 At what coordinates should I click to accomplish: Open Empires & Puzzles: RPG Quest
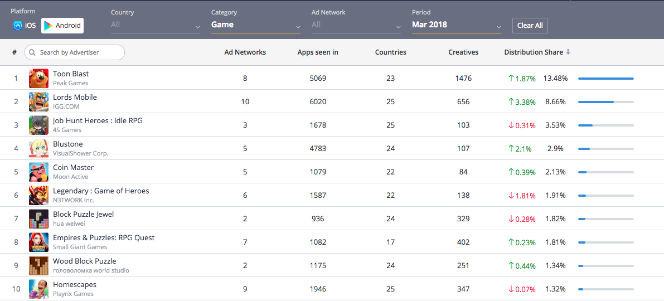pos(104,238)
